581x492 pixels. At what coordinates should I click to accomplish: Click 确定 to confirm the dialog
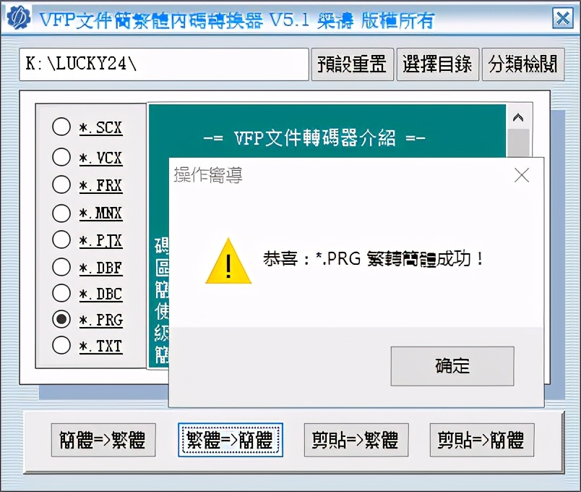(452, 366)
